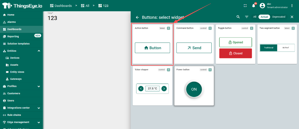Switch filter to Deprecated

[x=278, y=17]
